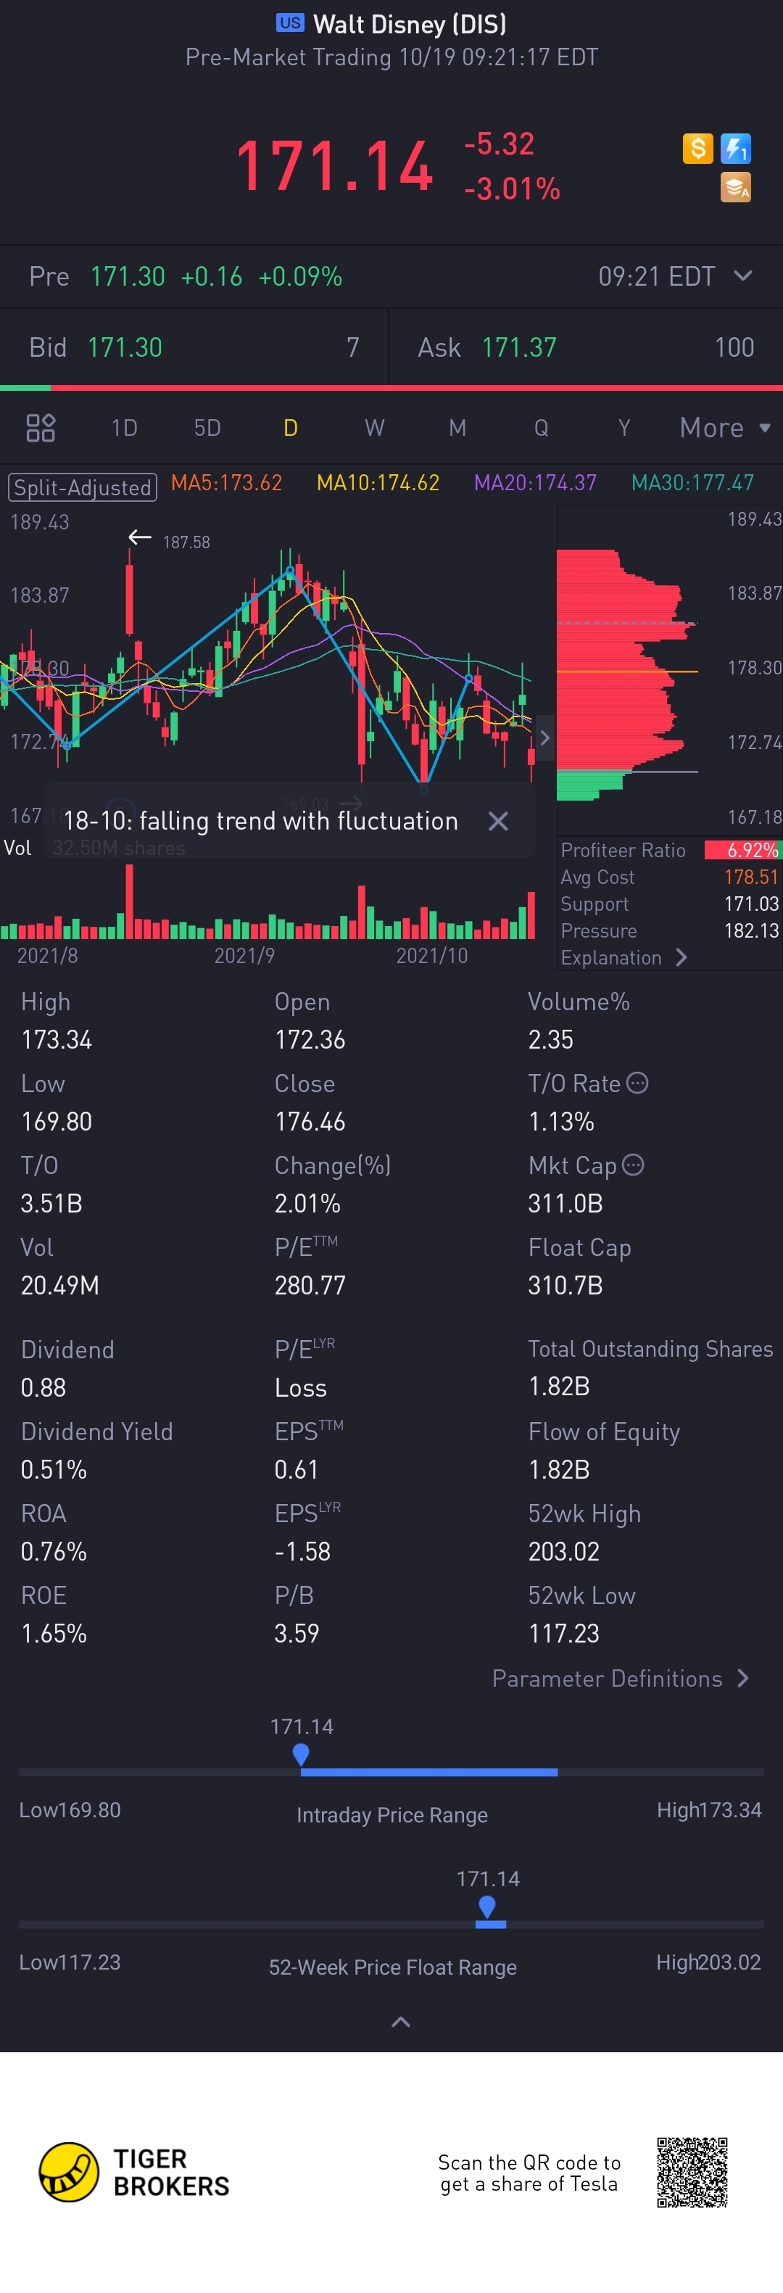Open the chart layout grid icon
The image size is (783, 2293).
click(41, 428)
